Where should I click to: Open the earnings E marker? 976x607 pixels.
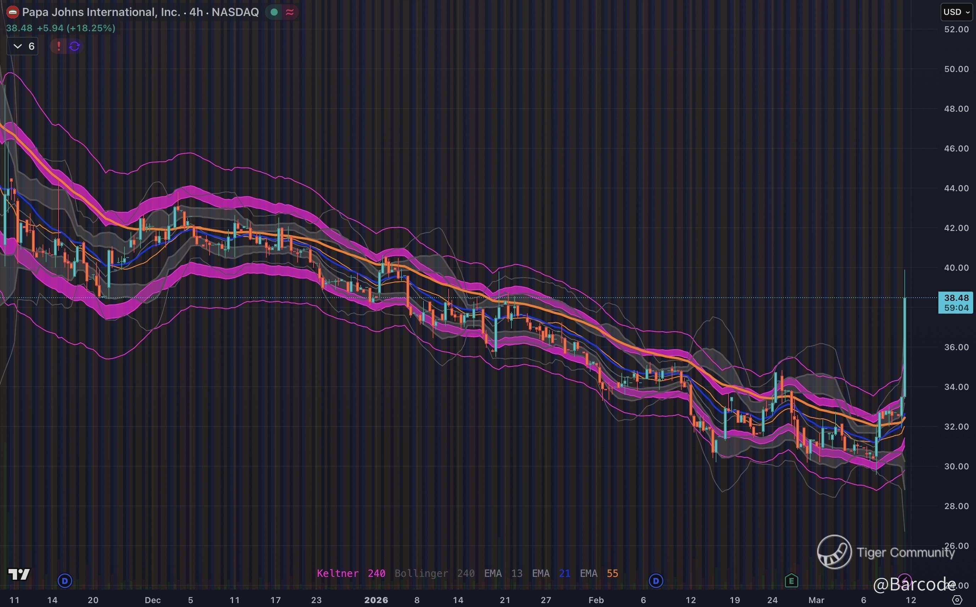791,580
